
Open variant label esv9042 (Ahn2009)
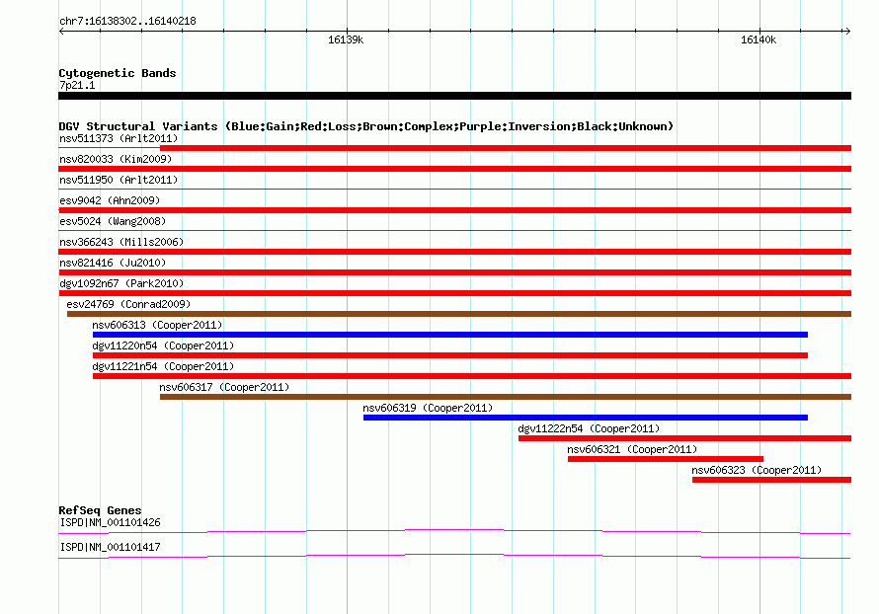[x=110, y=200]
